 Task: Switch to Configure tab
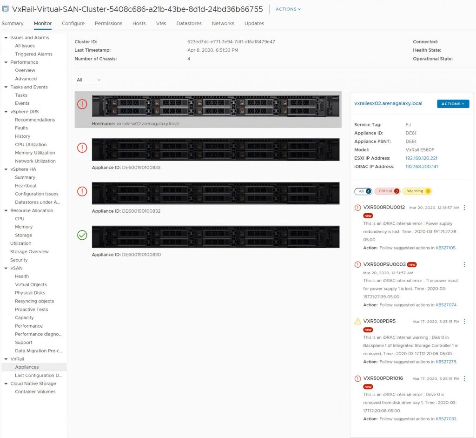click(x=73, y=23)
